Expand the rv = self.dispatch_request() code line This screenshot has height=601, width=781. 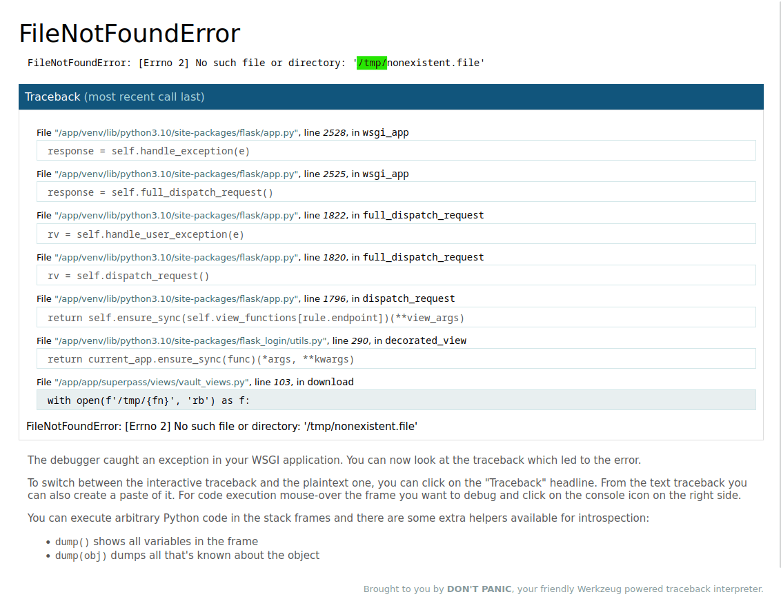[128, 276]
